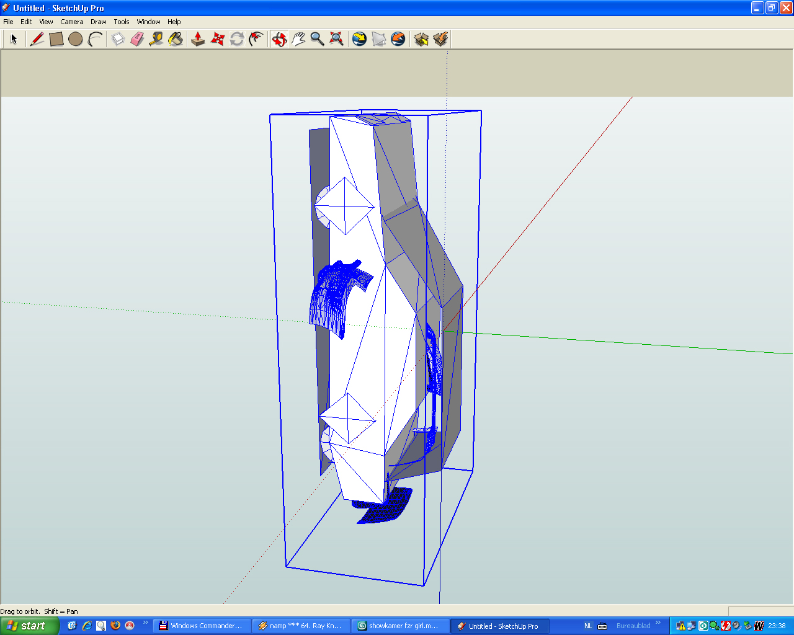Select the Pan hand tool

(x=298, y=39)
